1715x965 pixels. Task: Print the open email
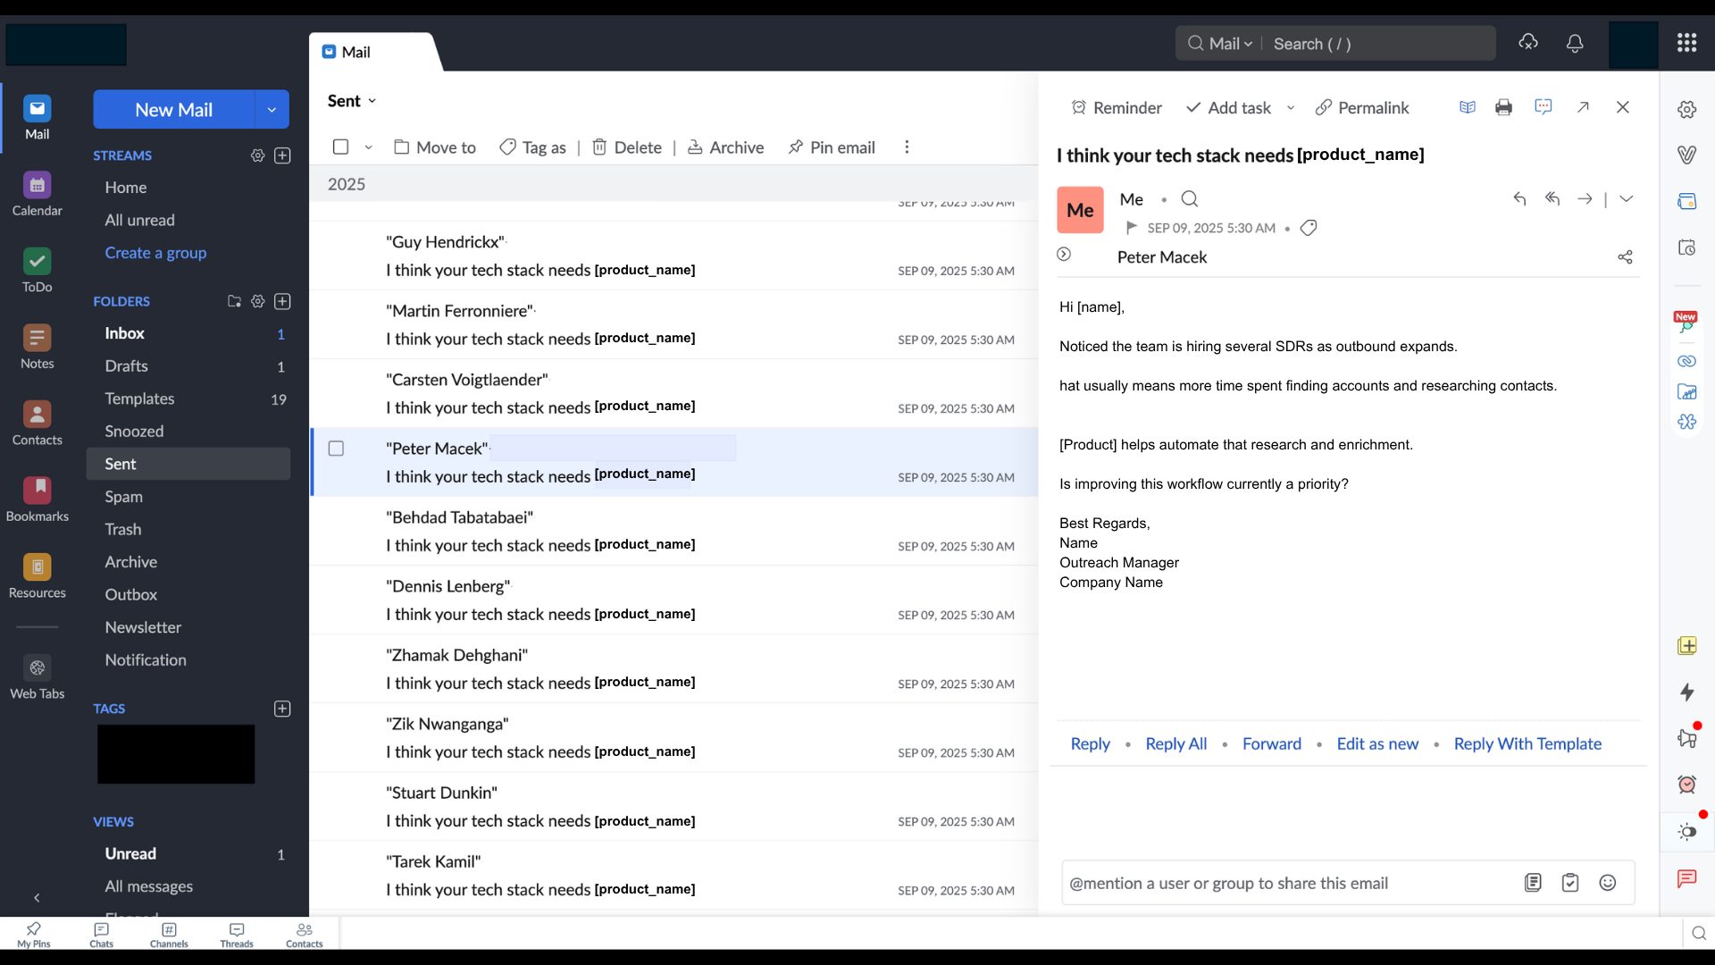[x=1503, y=107]
